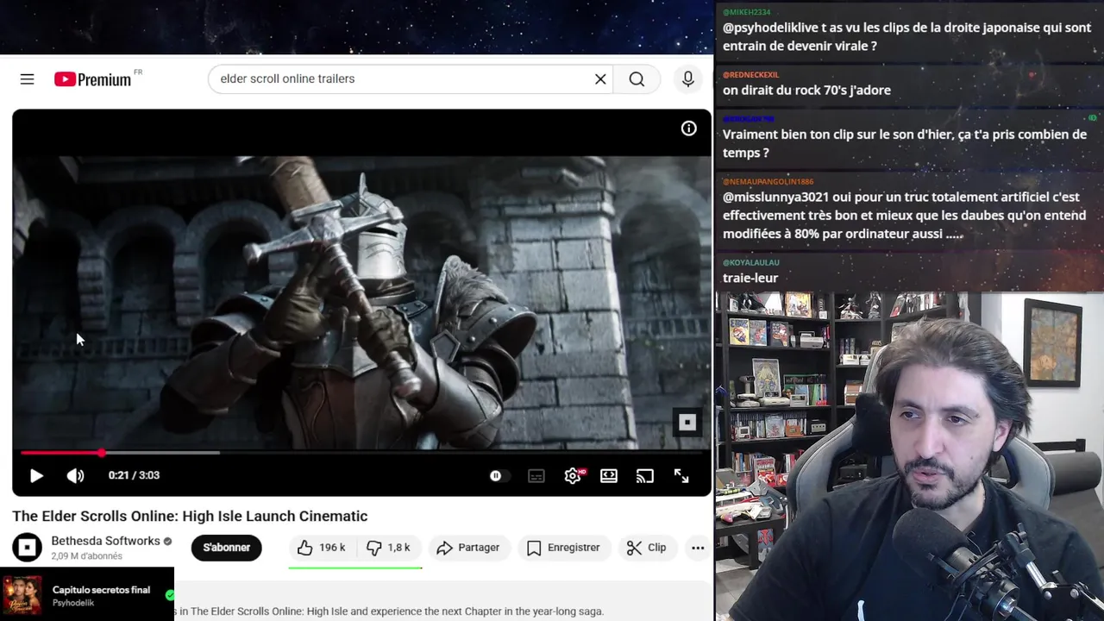The width and height of the screenshot is (1104, 621).
Task: Mute the video volume speaker
Action: (x=76, y=475)
